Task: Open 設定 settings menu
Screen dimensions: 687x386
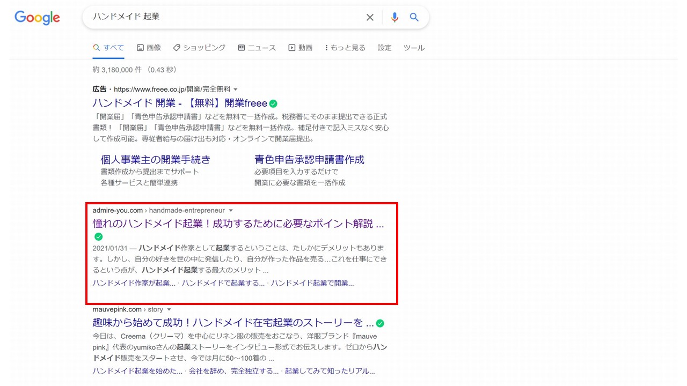Action: (x=384, y=48)
